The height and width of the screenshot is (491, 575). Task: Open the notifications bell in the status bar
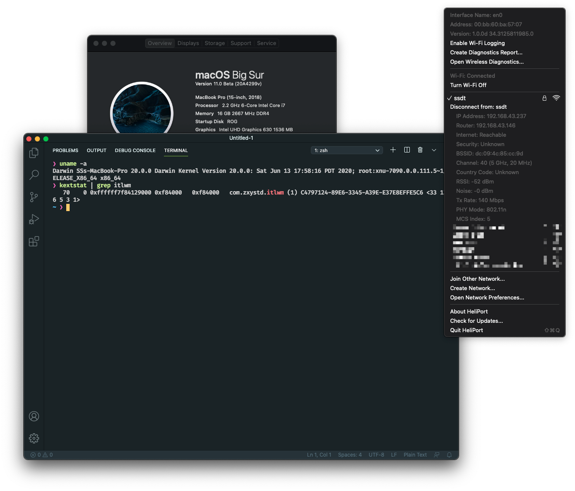(x=449, y=454)
